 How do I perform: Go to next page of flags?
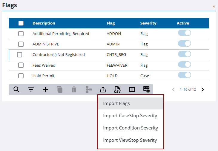pos(202,89)
